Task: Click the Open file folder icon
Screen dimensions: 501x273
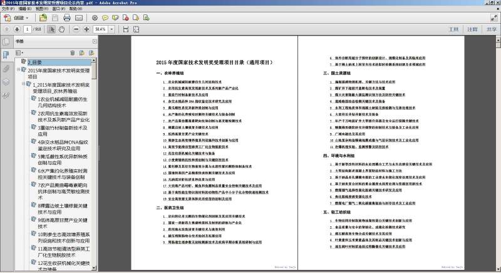Action: pos(43,18)
